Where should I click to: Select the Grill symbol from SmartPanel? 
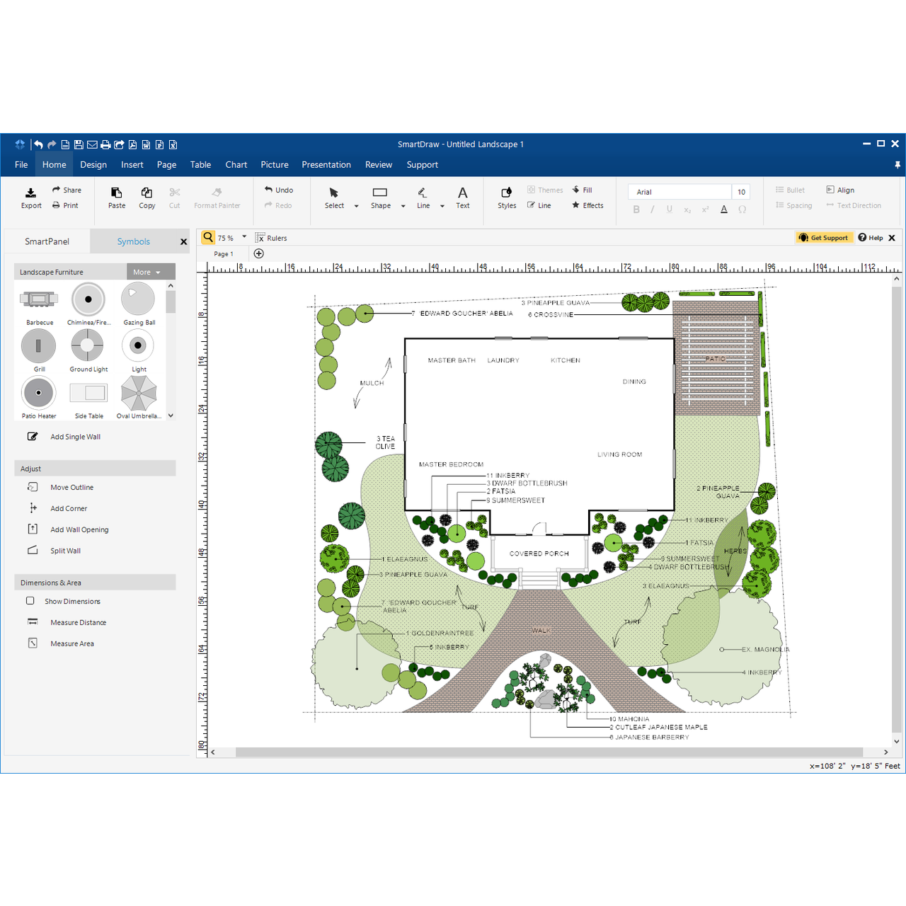39,345
